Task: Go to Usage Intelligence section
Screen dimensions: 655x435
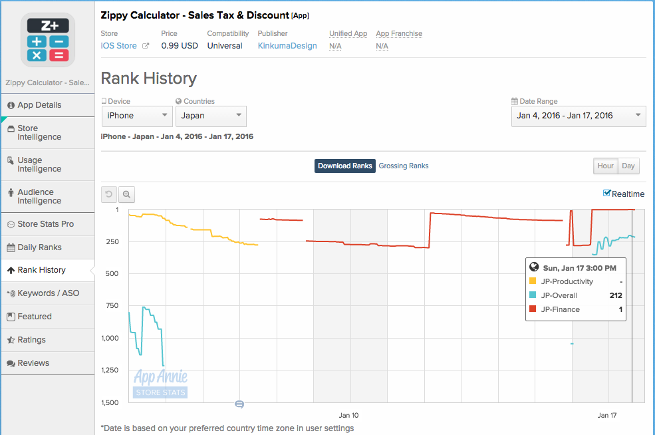Action: tap(48, 165)
